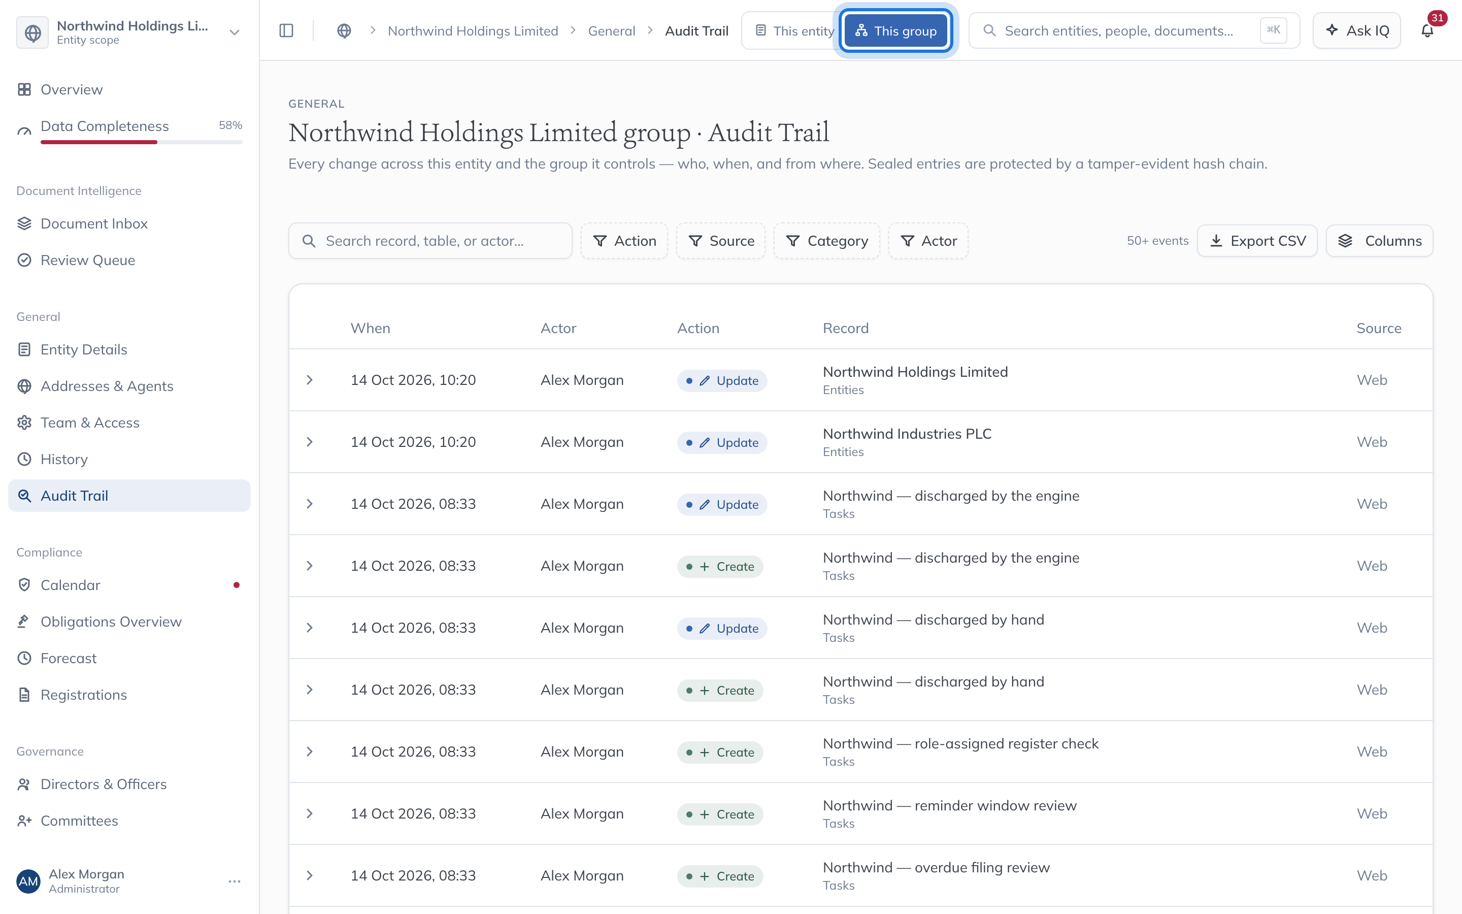Open notifications bell with 31 badge
1462x914 pixels.
(1427, 30)
